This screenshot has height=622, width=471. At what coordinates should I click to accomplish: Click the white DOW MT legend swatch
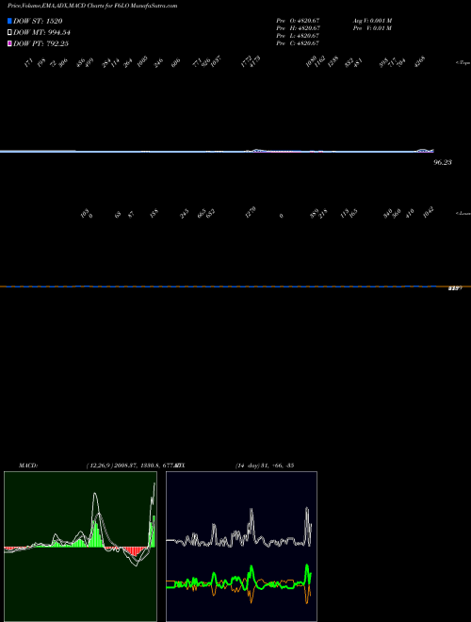9,33
